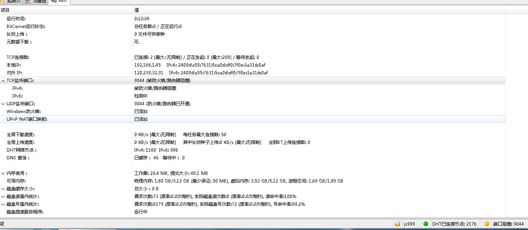Select the UPnP NAT端口映射 row
528x230 pixels.
[27, 119]
